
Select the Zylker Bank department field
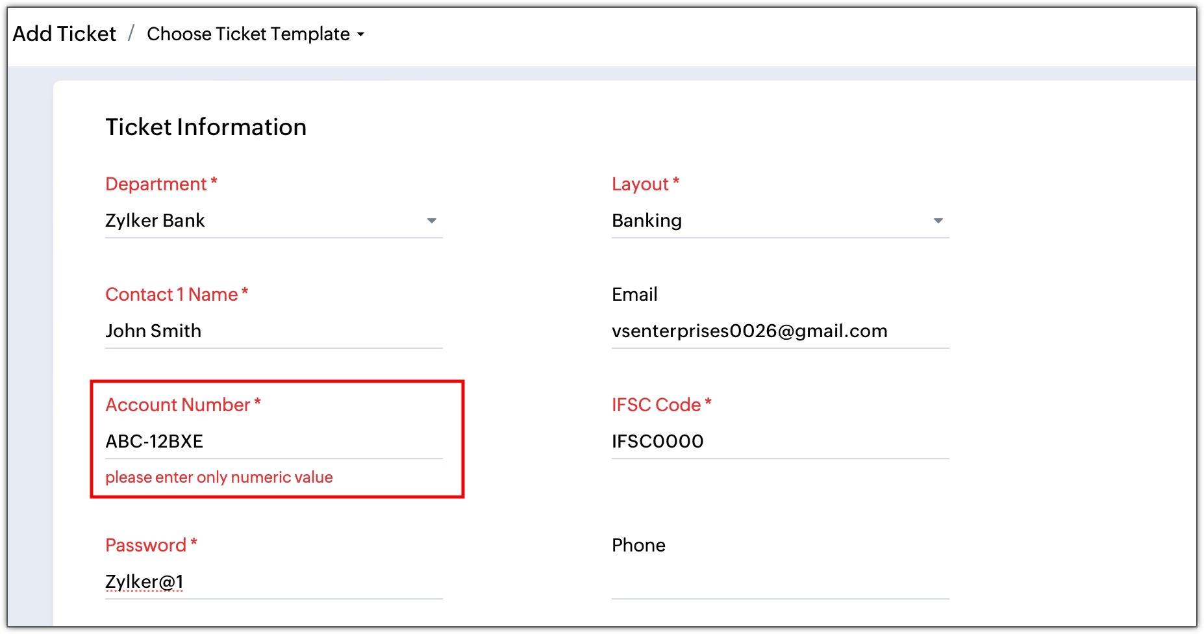[x=260, y=221]
